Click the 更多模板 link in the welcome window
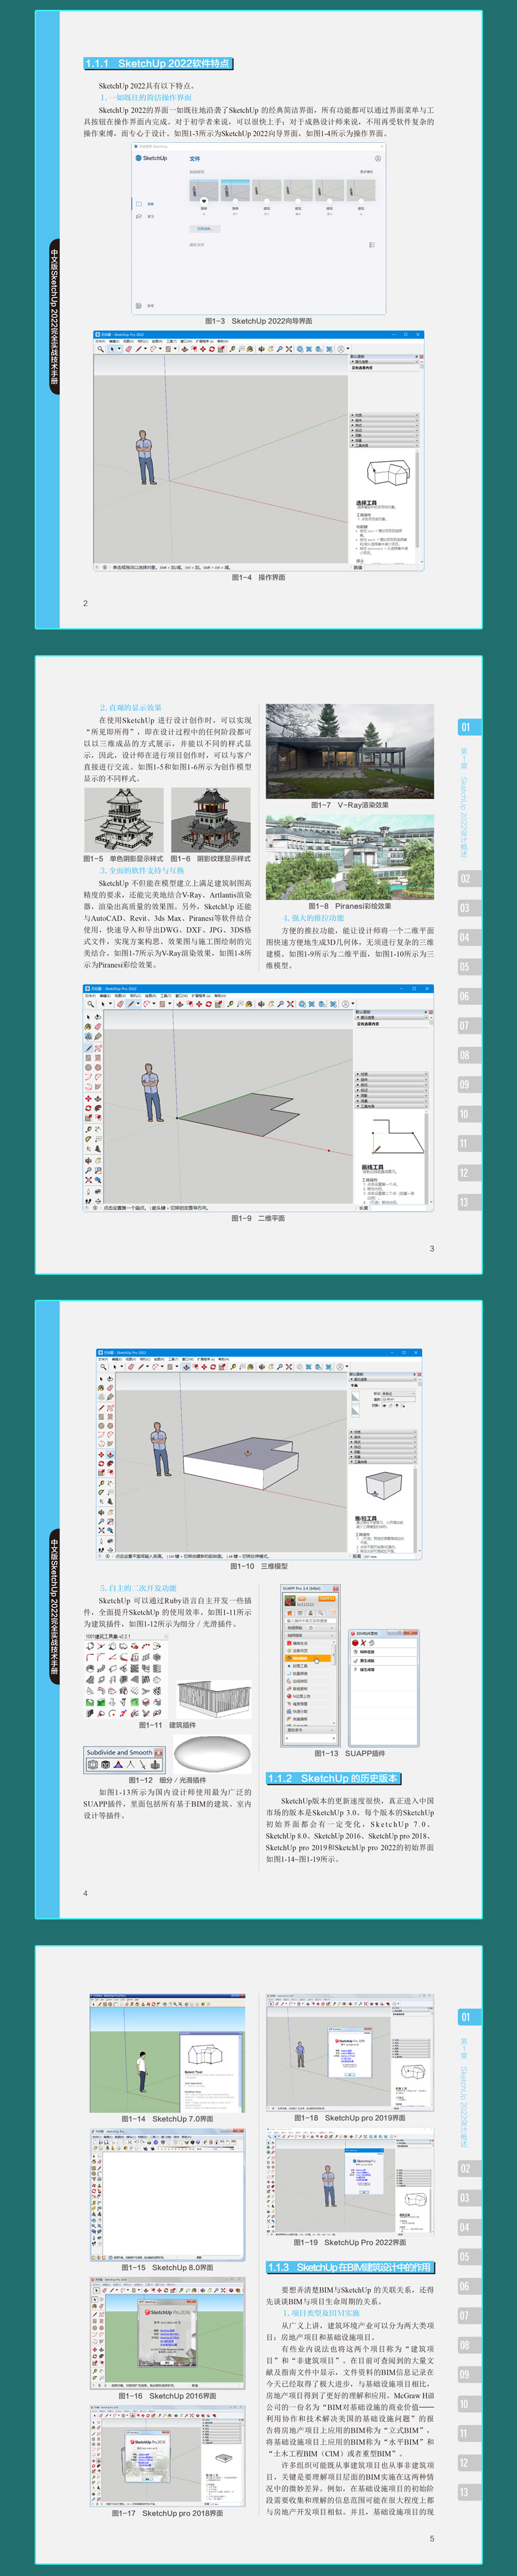Image resolution: width=517 pixels, height=2576 pixels. pos(366,172)
